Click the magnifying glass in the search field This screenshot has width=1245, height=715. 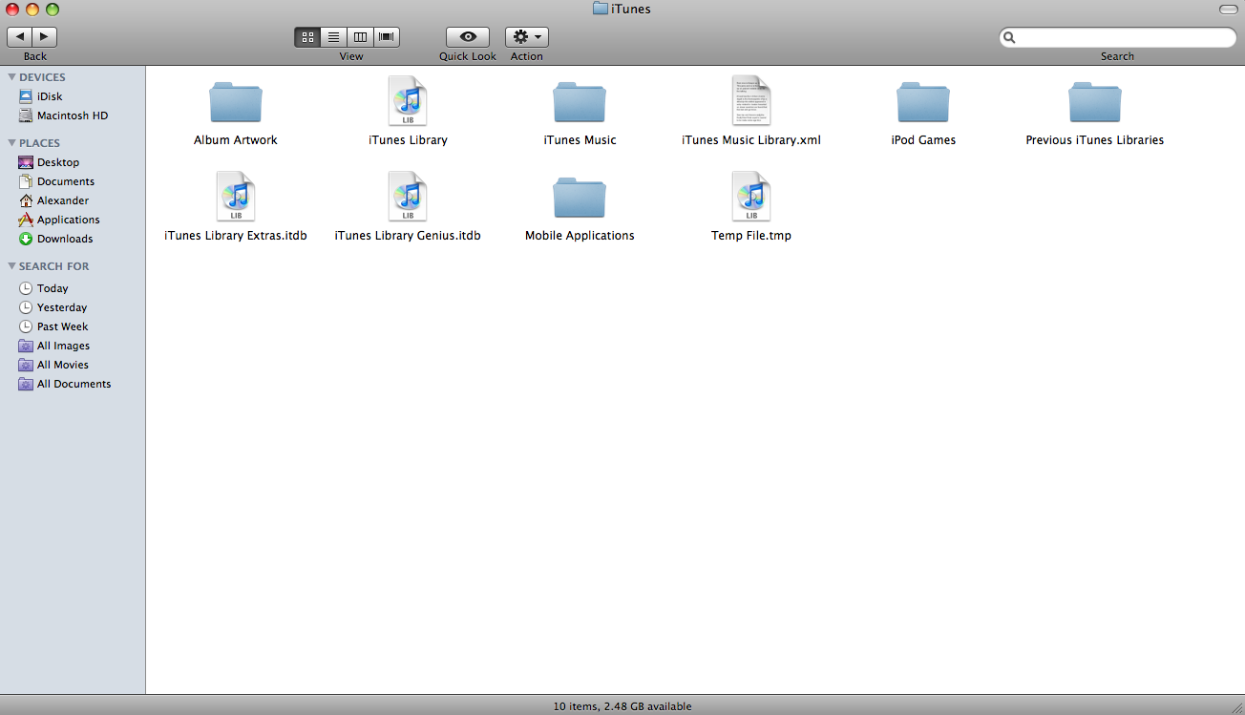tap(1010, 37)
